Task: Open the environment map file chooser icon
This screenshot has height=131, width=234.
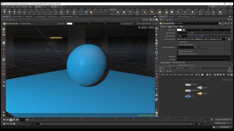Action: [x=229, y=39]
